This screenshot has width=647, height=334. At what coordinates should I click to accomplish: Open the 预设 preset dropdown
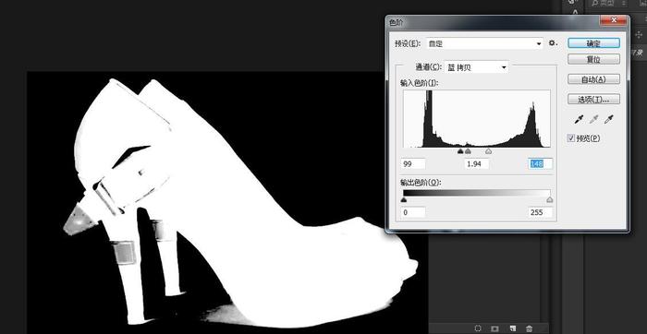click(x=484, y=43)
